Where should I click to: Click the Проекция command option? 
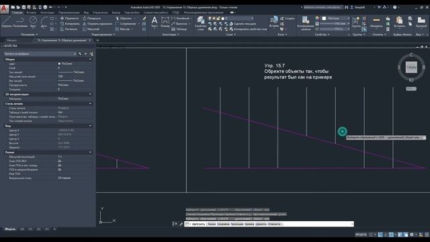(x=237, y=224)
